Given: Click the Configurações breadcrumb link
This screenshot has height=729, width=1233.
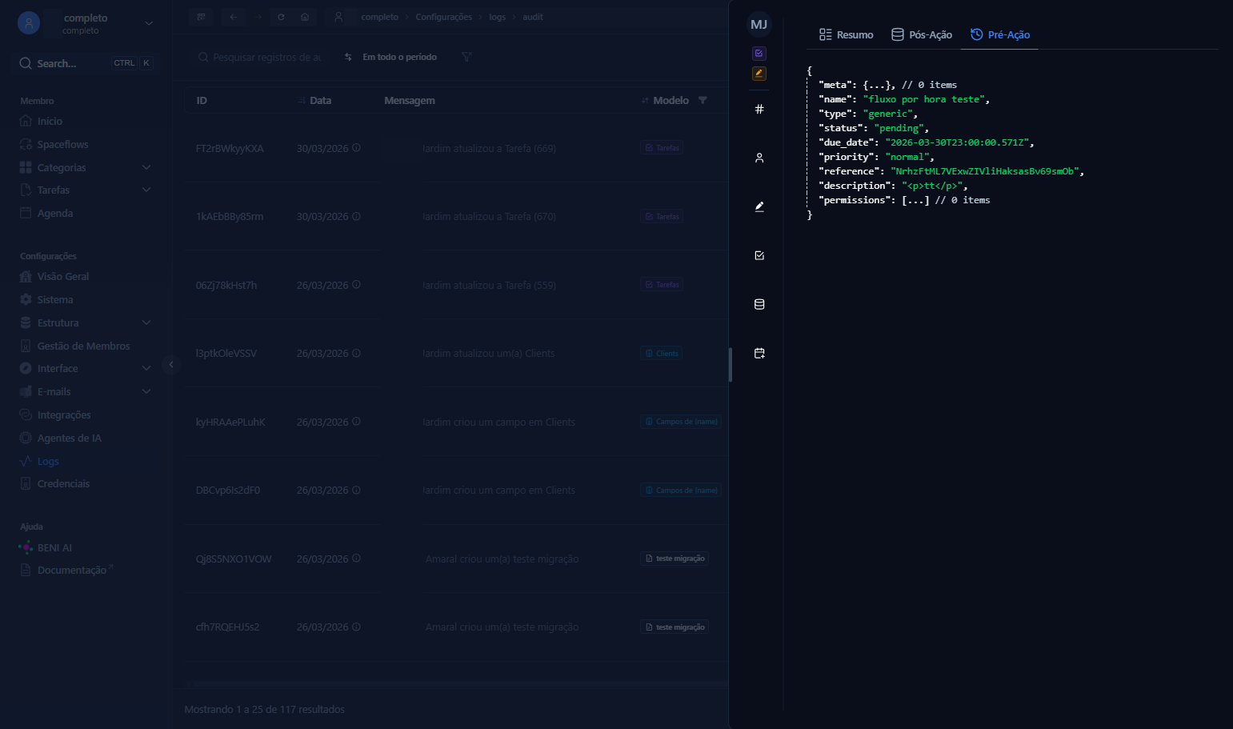Looking at the screenshot, I should tap(443, 17).
